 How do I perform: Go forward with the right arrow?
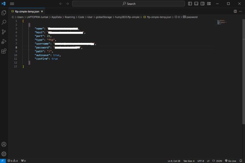click(67, 4)
